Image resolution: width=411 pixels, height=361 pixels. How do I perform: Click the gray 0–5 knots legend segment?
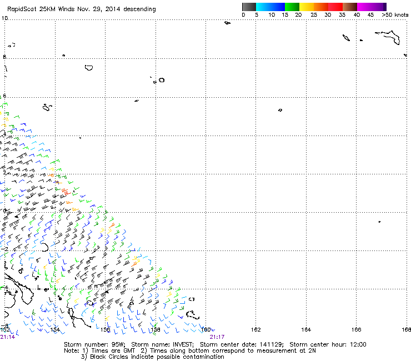[x=249, y=7]
